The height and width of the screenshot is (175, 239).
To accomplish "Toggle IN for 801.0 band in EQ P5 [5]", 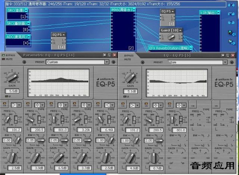I will point(170,104).
